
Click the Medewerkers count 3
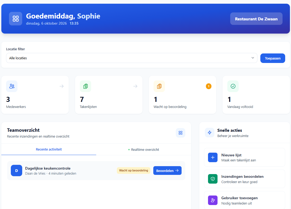[x=8, y=99]
